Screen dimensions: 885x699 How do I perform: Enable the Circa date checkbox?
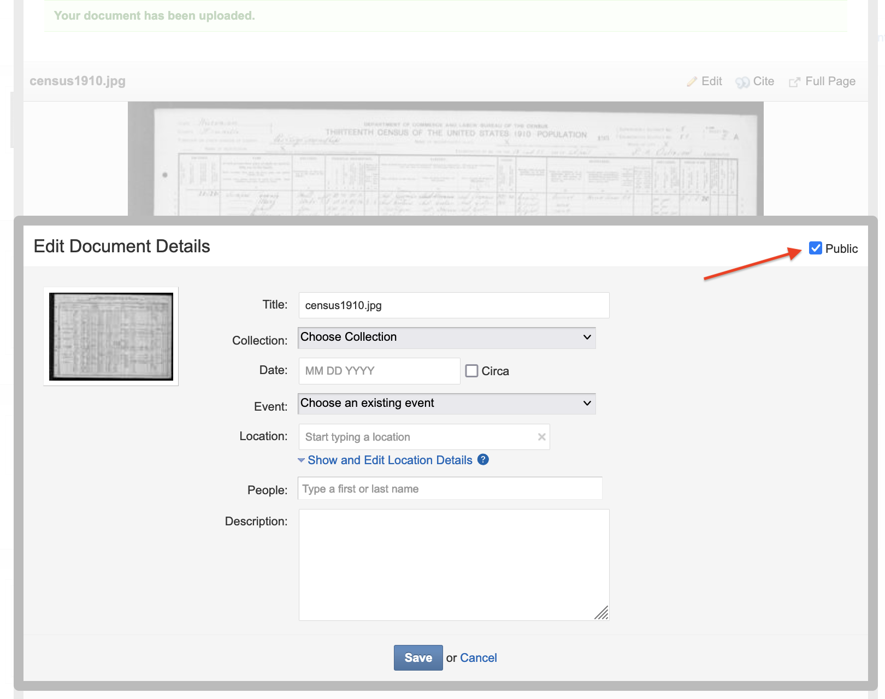tap(471, 371)
